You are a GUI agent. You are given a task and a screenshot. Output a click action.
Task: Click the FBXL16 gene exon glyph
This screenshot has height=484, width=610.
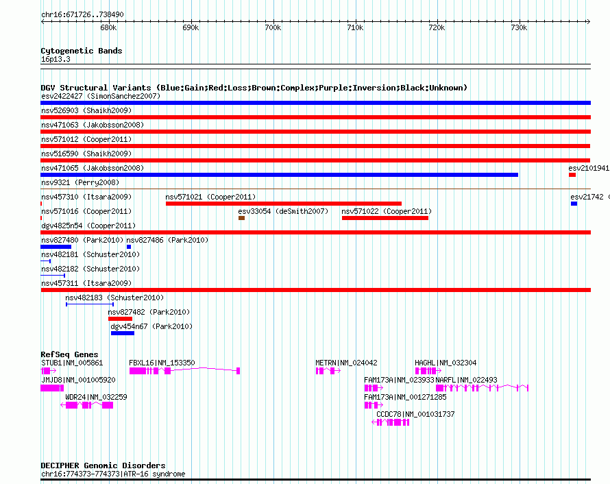(x=184, y=371)
